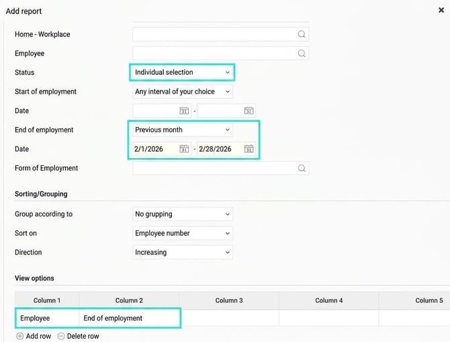Viewport: 450px width, 342px height.
Task: Open Group according to dropdown
Action: tap(183, 214)
